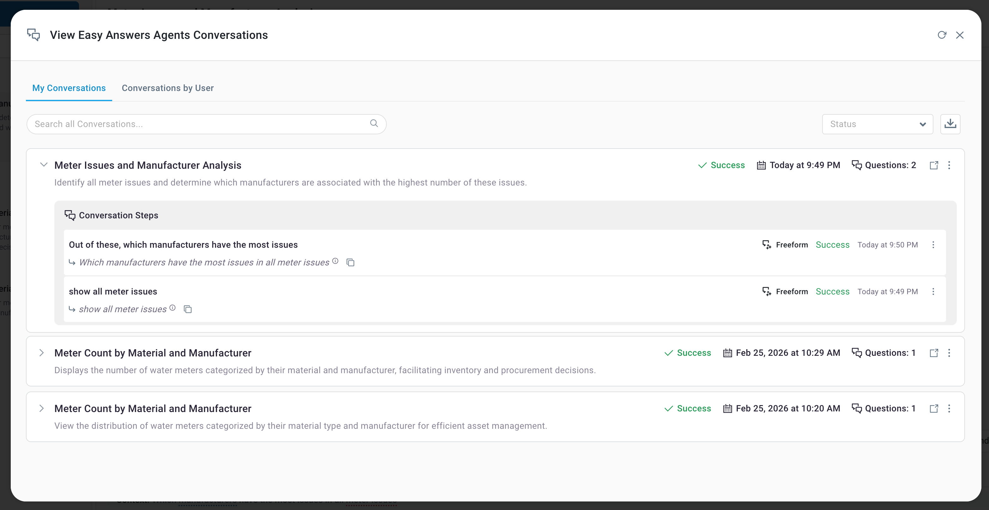
Task: Open options menu for 9:50 PM step
Action: (x=933, y=245)
